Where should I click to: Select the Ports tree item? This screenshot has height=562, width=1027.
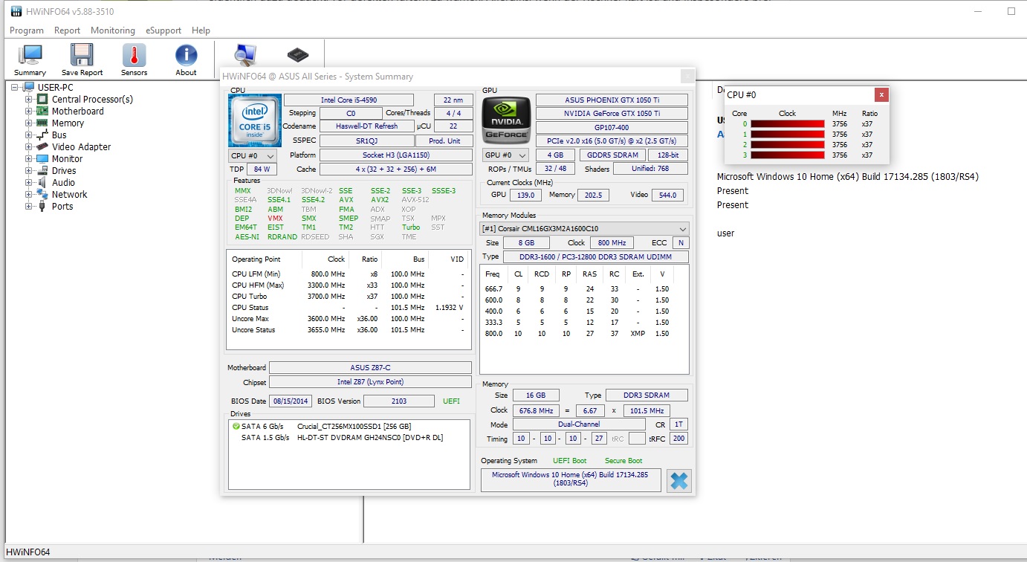(x=62, y=206)
